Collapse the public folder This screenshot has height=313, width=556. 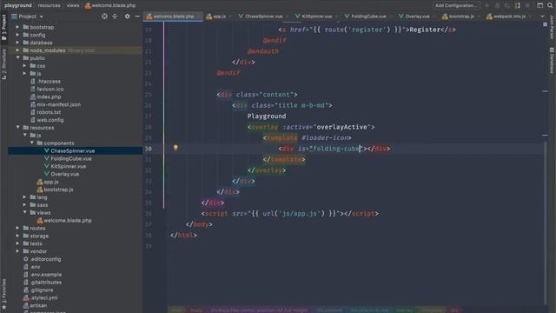point(17,58)
